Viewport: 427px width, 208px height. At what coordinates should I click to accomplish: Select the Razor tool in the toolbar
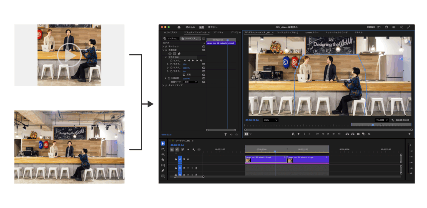click(163, 160)
